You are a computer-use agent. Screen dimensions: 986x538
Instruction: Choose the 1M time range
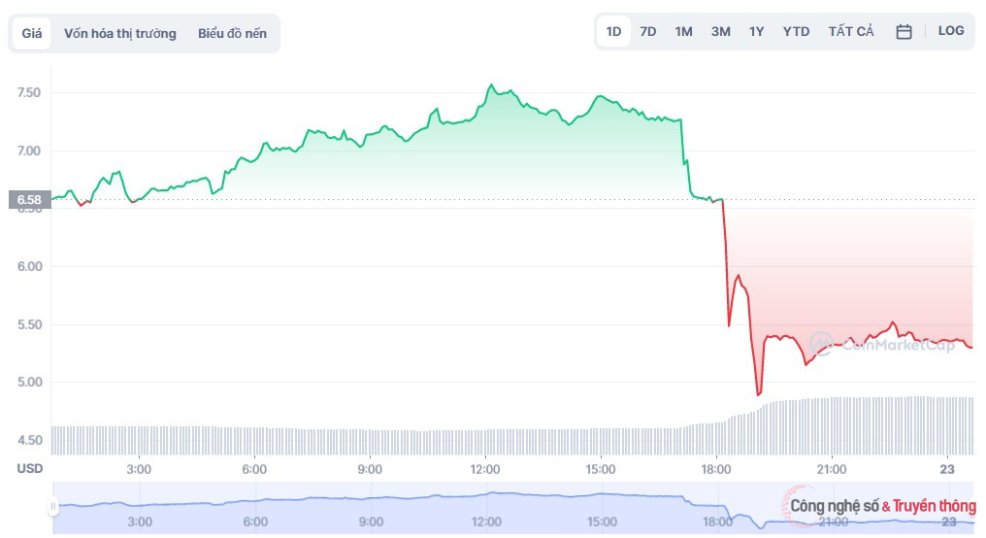tap(683, 32)
